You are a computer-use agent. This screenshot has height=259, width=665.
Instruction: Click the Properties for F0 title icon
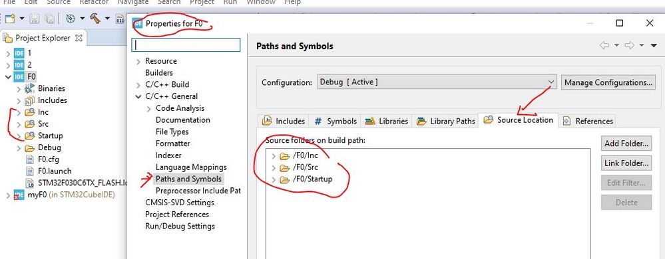pos(137,23)
